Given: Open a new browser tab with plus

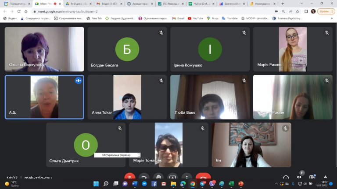Looking at the screenshot, I should [283, 3].
